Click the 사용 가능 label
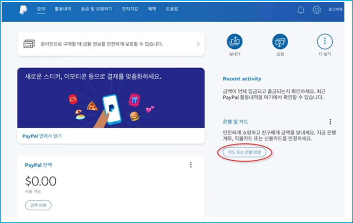This screenshot has width=353, height=223. (33, 192)
